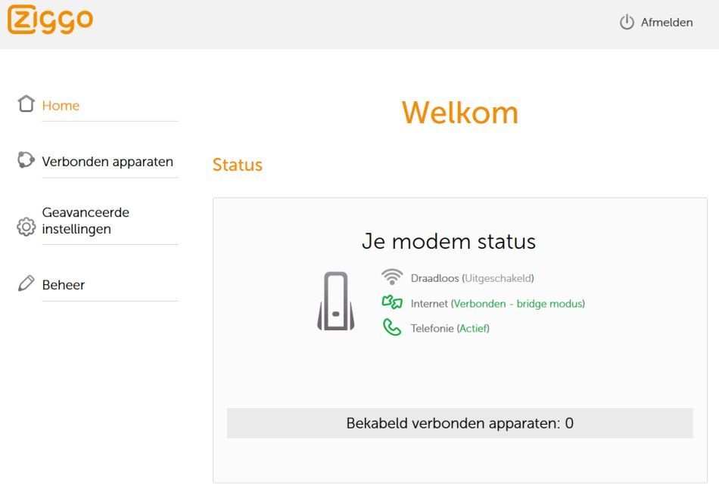The image size is (719, 495).
Task: Click the Beheer pencil icon
Action: 26,284
